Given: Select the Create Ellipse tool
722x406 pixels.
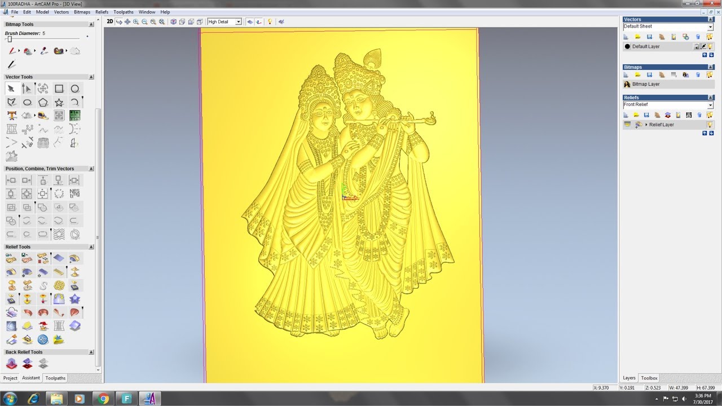Looking at the screenshot, I should coord(27,102).
